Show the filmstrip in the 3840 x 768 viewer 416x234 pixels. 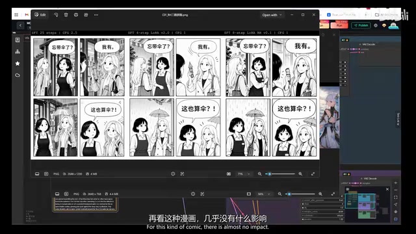click(x=57, y=194)
